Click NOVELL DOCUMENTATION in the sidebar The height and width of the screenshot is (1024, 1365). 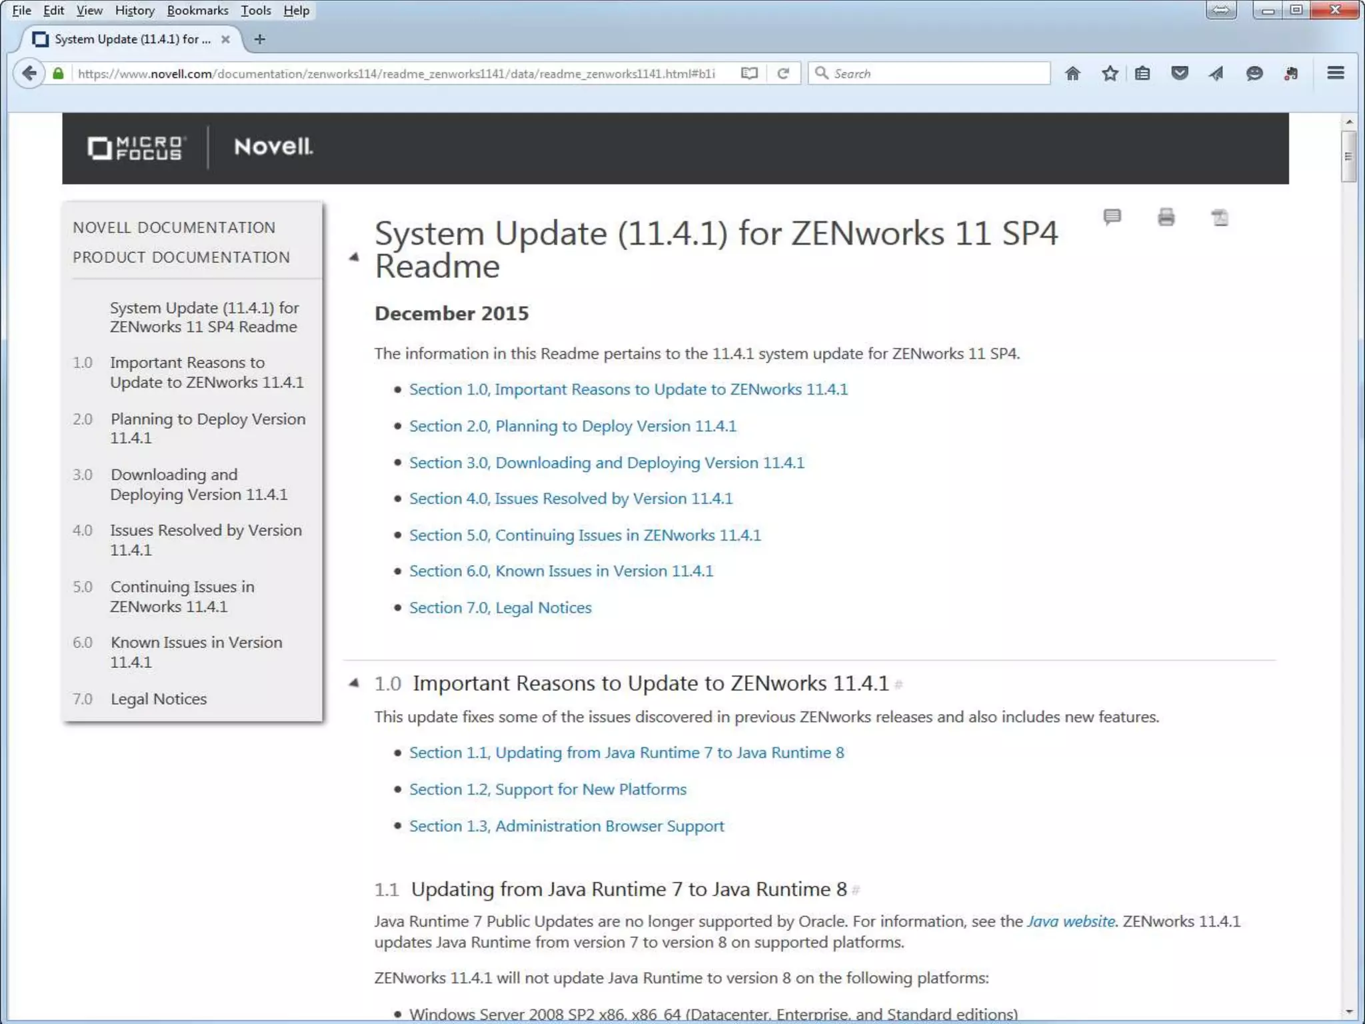[174, 227]
